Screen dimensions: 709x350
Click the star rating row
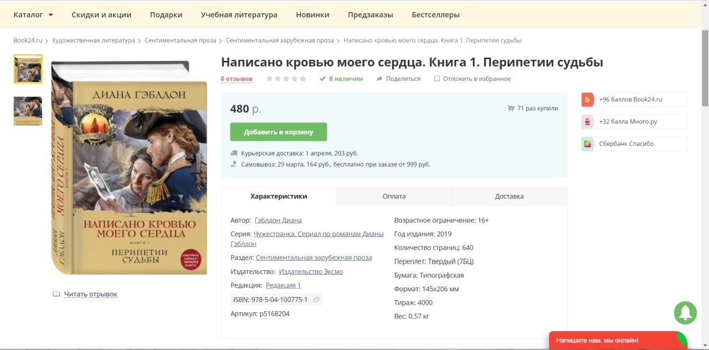(286, 79)
